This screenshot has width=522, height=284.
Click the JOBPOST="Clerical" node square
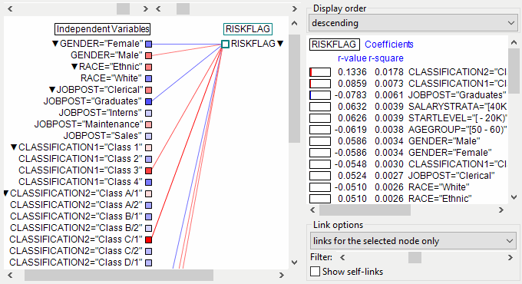(149, 90)
